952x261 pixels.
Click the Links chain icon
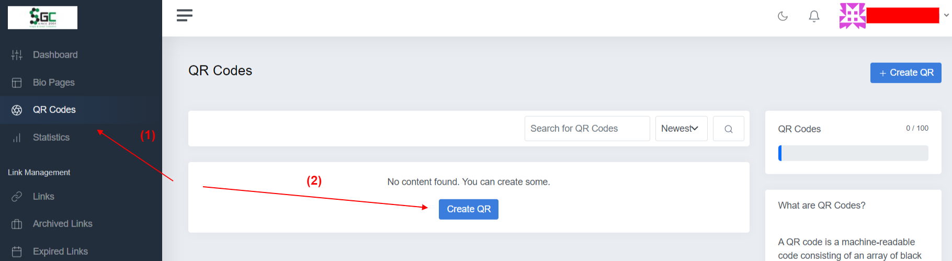(17, 197)
